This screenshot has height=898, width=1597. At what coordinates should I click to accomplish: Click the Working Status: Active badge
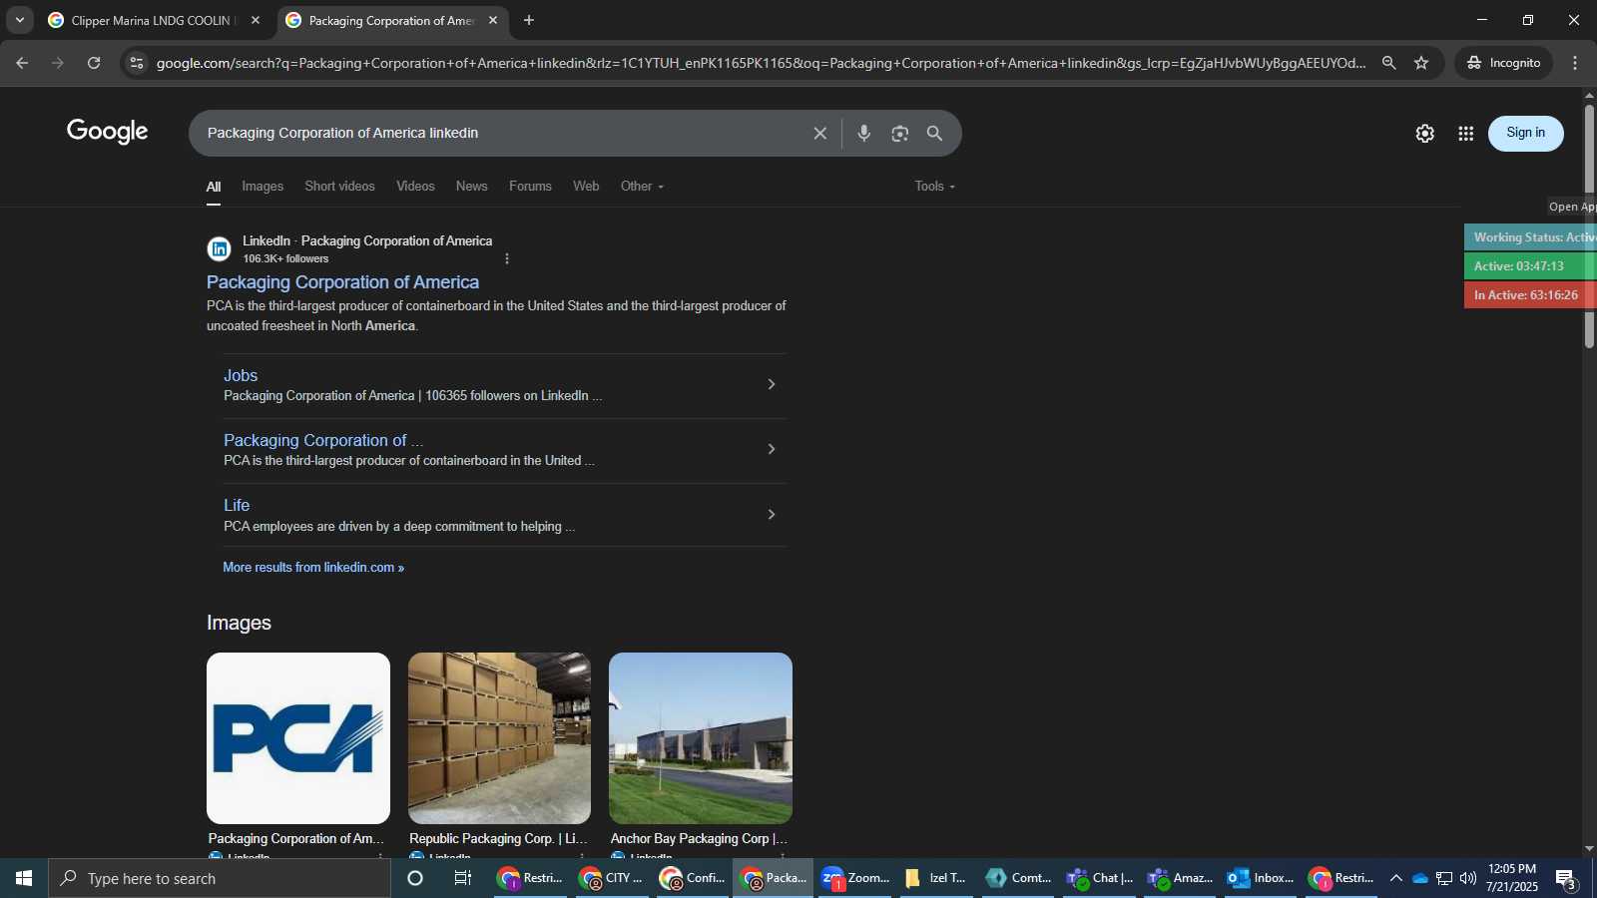pos(1530,237)
